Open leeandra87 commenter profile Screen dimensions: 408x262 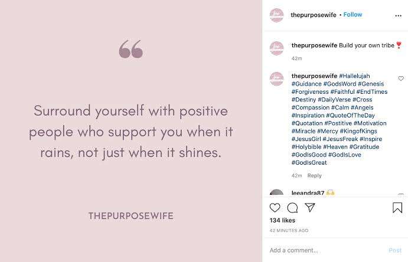[x=308, y=193]
